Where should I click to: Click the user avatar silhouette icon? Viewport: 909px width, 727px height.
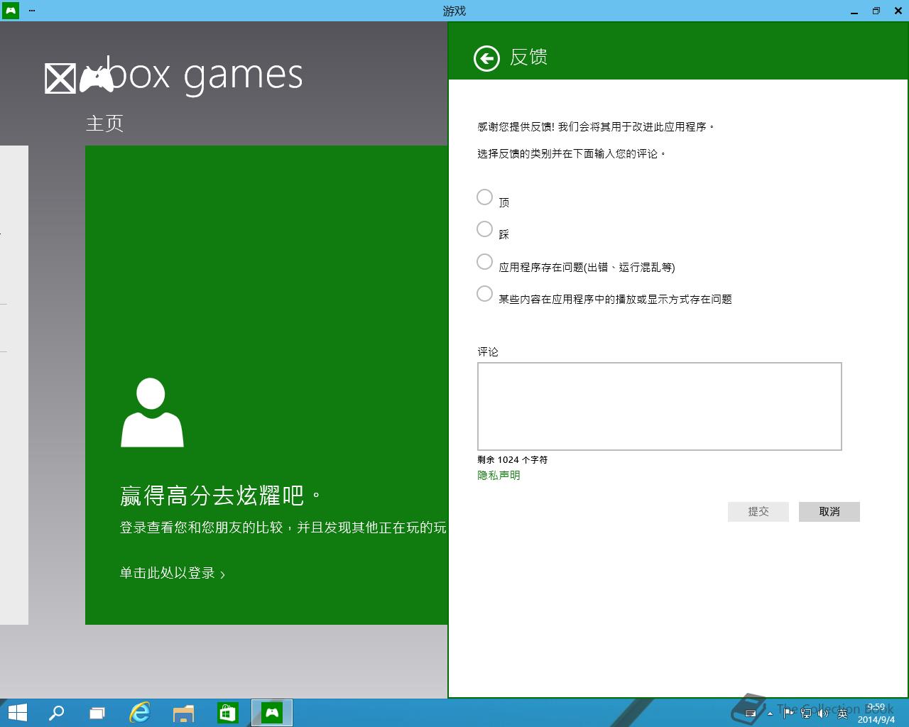[152, 412]
